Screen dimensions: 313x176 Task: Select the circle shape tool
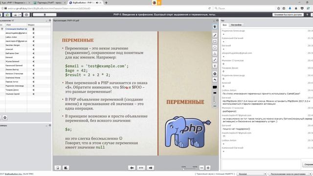pyautogui.click(x=215, y=48)
